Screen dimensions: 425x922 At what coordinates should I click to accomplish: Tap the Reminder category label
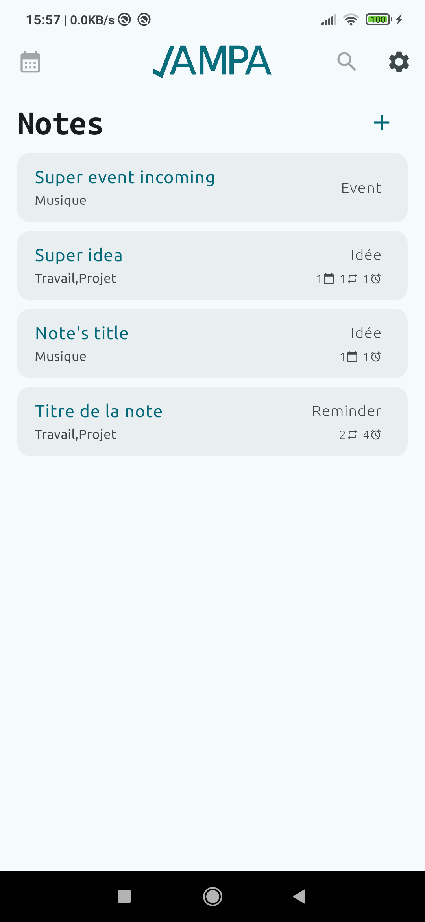pos(347,411)
